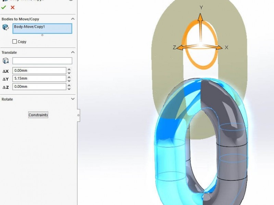
Task: Click the Constraints button
Action: [x=38, y=115]
